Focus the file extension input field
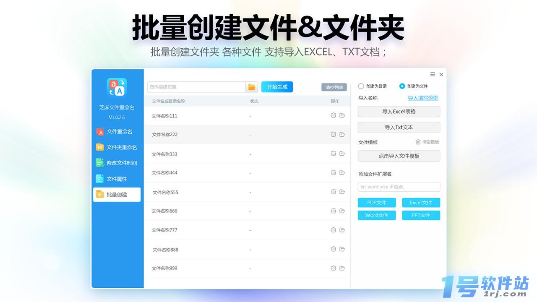 (399, 187)
